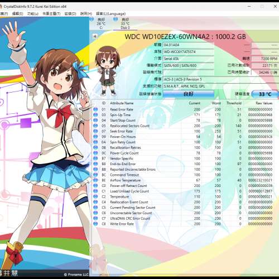Click the blue status orb for Read Error Rate
This screenshot has height=279, width=279.
tap(95, 109)
